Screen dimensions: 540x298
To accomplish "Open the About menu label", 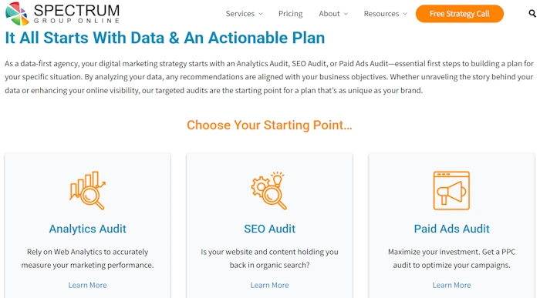I will pos(329,14).
